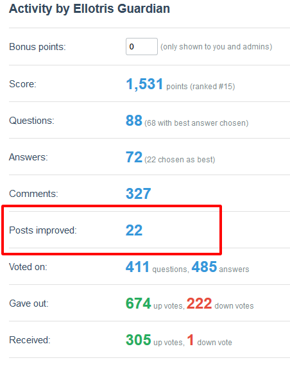This screenshot has width=290, height=367.
Task: Click the 674 up votes given
Action: click(x=139, y=303)
